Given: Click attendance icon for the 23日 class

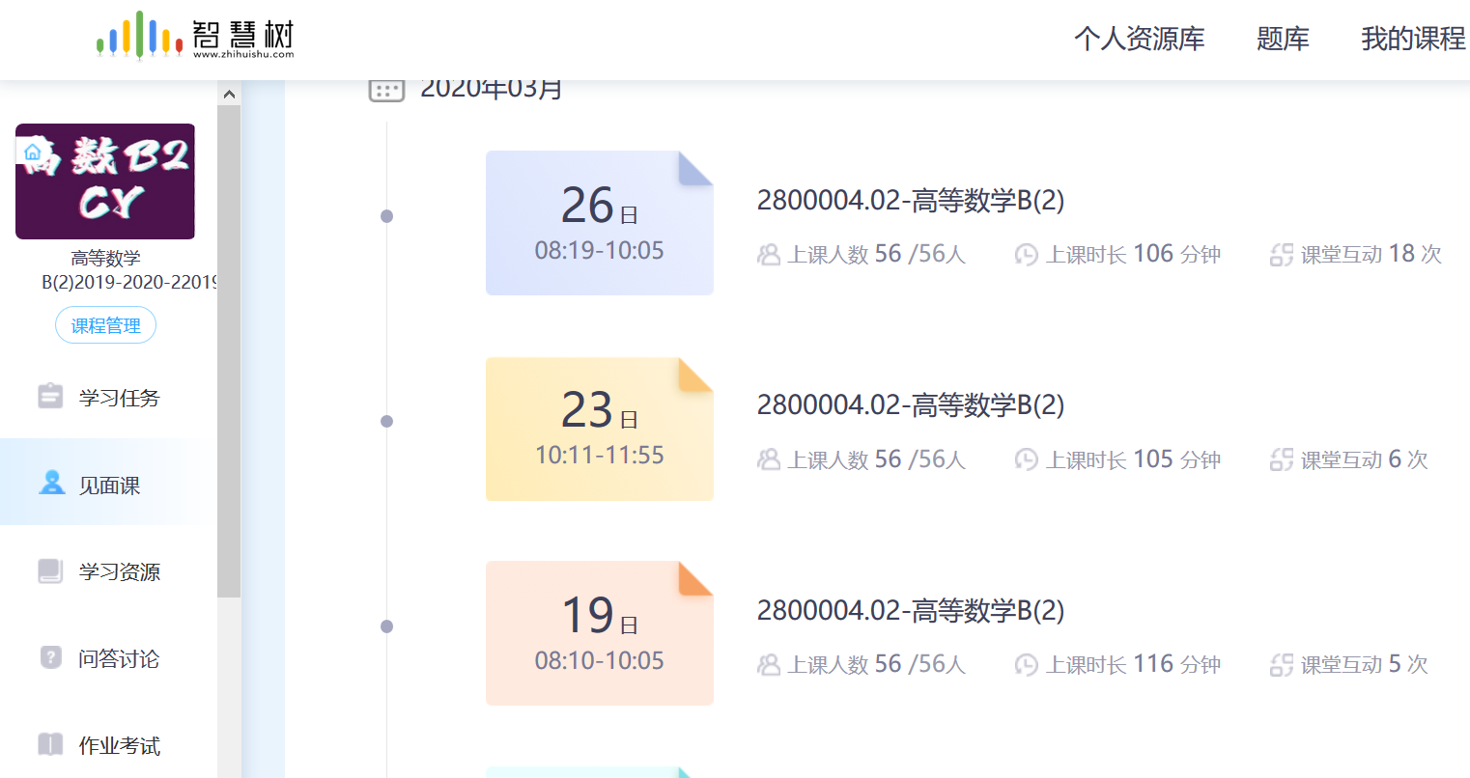Looking at the screenshot, I should click(769, 459).
